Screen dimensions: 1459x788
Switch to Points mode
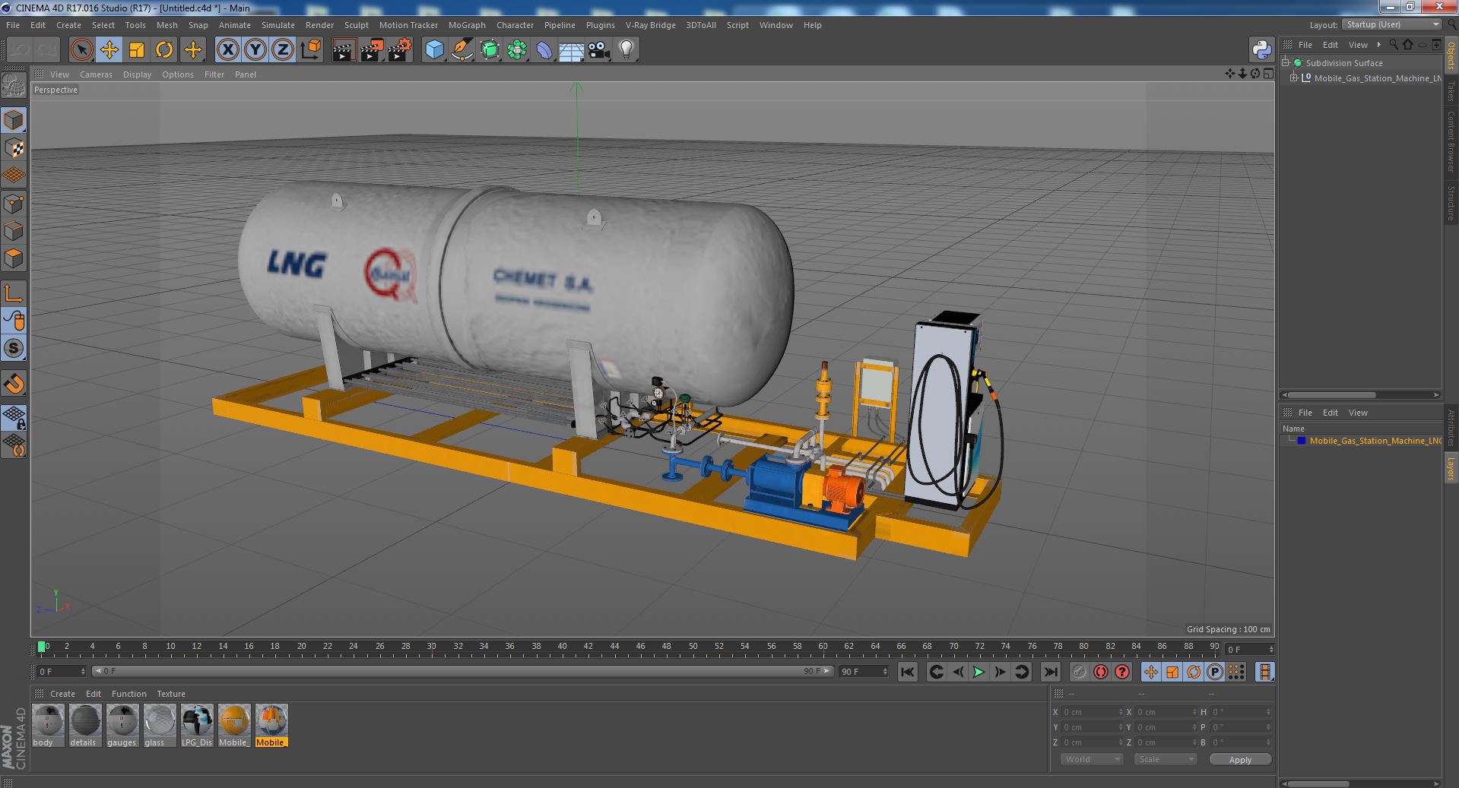pos(14,204)
